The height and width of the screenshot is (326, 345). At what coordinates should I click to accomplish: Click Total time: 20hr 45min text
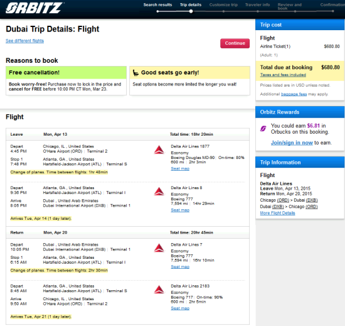click(191, 232)
